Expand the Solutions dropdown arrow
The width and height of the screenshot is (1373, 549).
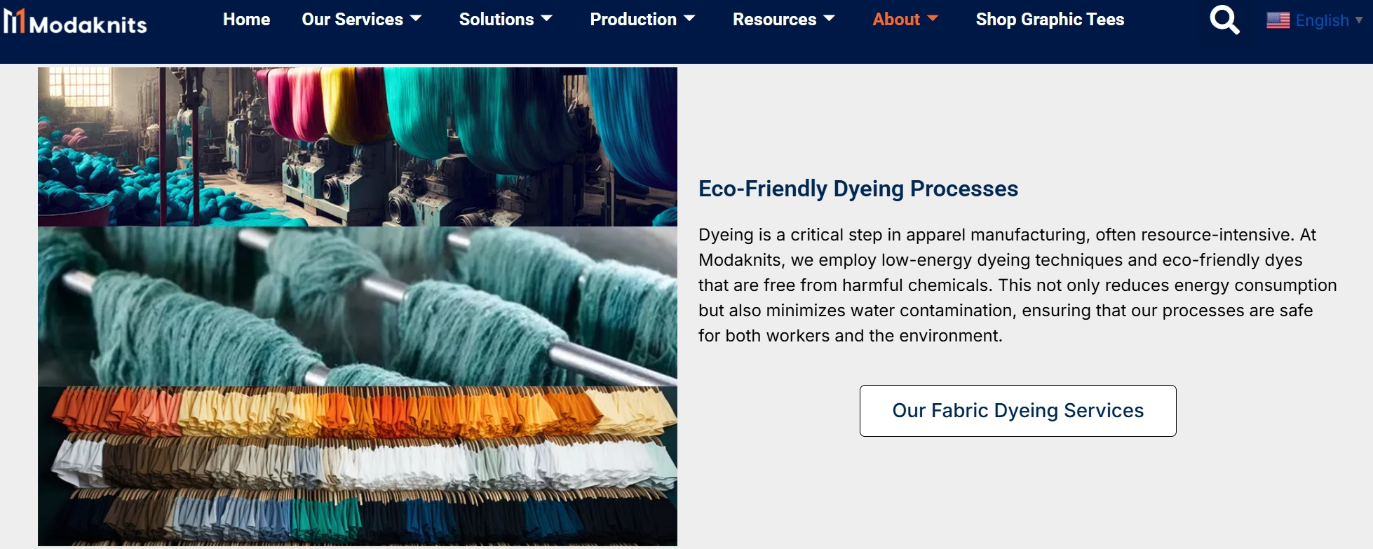[x=547, y=19]
